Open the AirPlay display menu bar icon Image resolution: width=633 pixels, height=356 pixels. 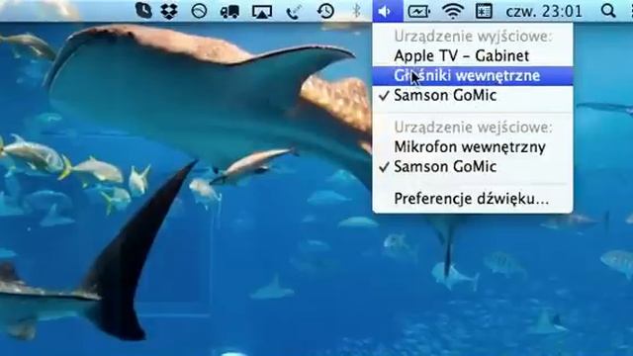coord(262,12)
